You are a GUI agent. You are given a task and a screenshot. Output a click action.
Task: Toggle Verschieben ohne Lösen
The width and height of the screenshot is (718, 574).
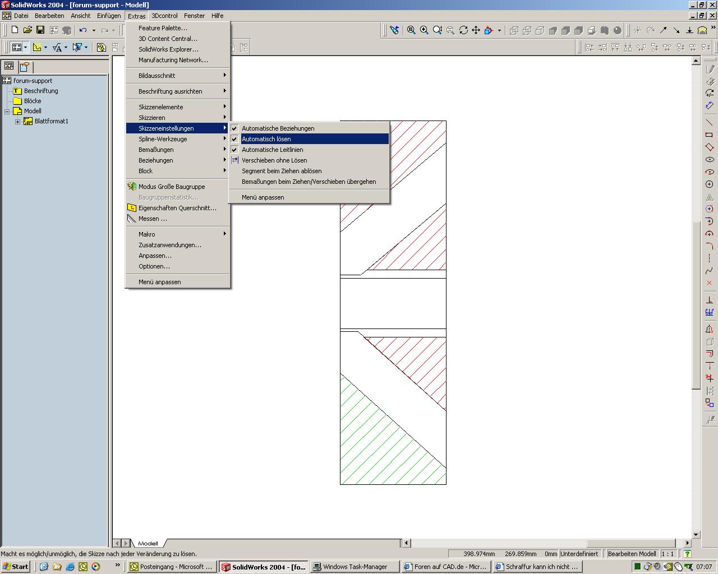[x=309, y=160]
